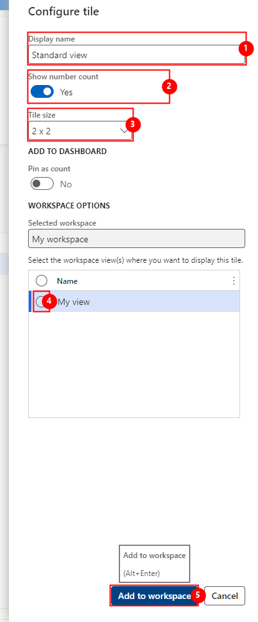Select the My view row text
The width and height of the screenshot is (258, 622).
pos(73,302)
